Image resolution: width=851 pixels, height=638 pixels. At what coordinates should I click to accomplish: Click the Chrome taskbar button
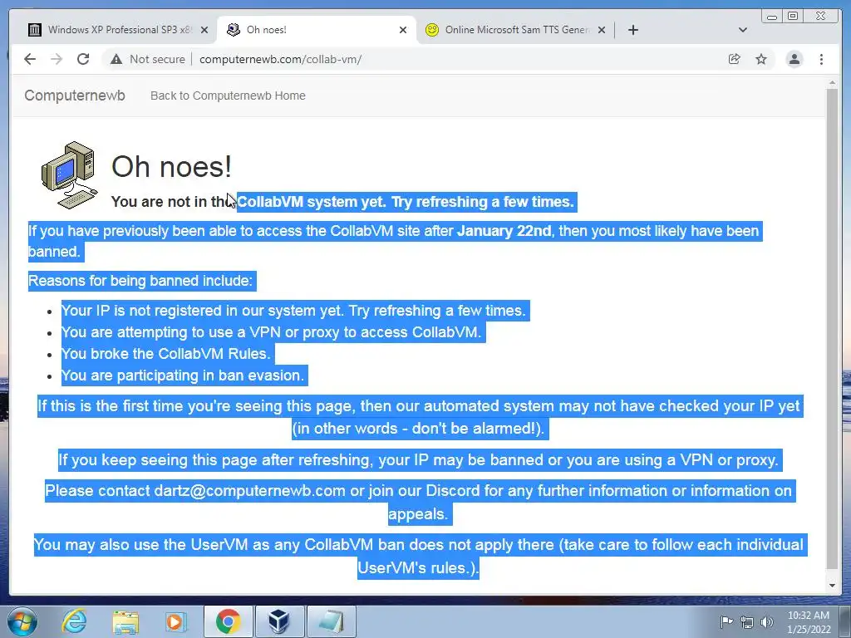(x=228, y=621)
